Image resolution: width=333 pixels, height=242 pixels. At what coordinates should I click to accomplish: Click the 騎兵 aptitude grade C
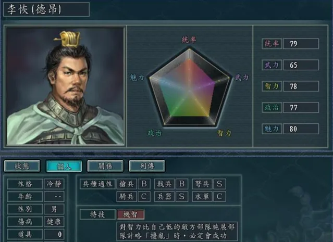[x=144, y=197]
